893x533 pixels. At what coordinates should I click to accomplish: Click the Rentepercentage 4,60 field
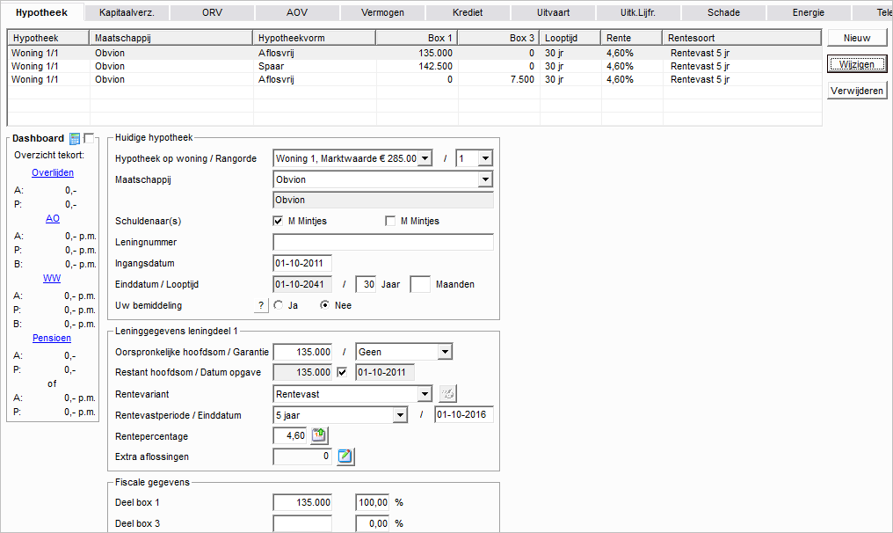[x=290, y=435]
